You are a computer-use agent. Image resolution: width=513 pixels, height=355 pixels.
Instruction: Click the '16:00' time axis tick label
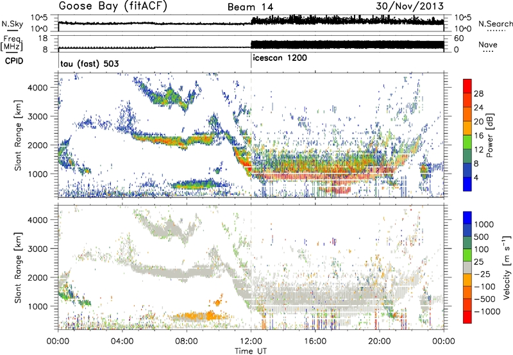coord(315,342)
